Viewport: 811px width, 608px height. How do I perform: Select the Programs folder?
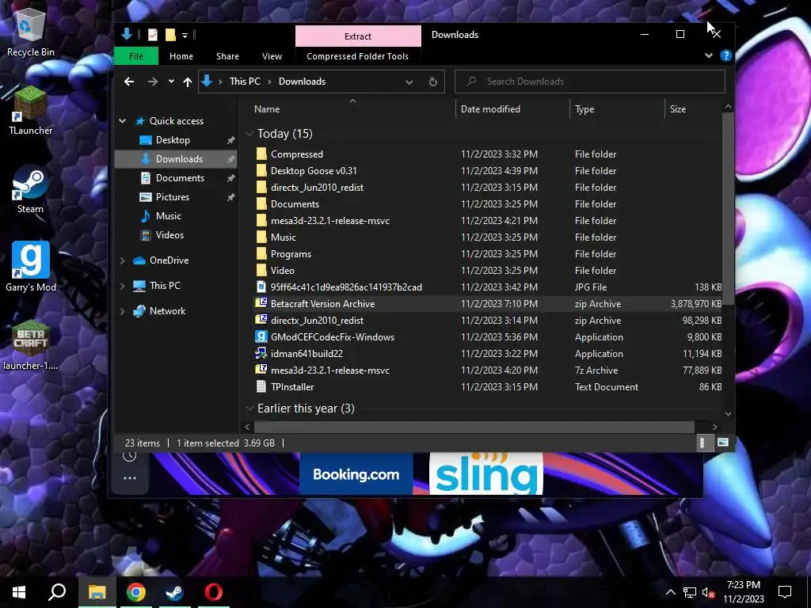291,254
